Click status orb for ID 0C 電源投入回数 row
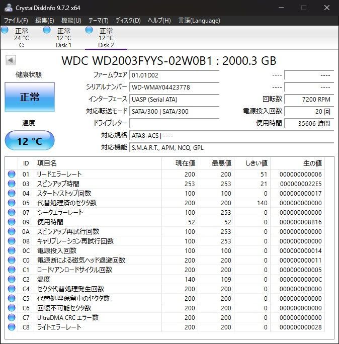Image resolution: width=339 pixels, height=344 pixels. [12, 250]
